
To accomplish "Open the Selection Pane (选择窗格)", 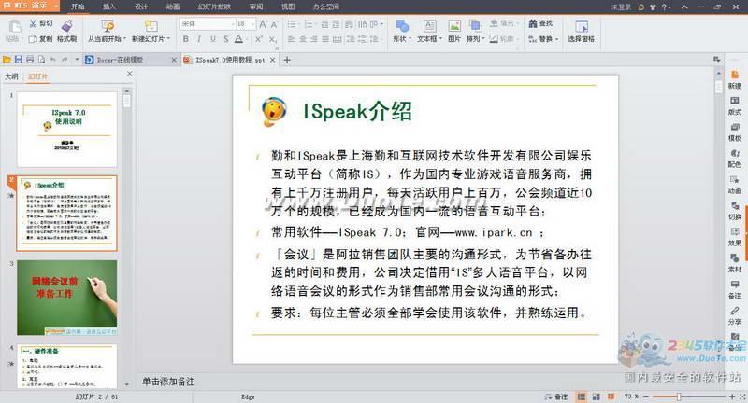I will (581, 31).
